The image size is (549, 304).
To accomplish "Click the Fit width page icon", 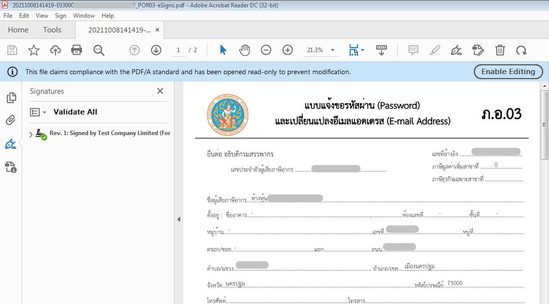I will coord(354,50).
